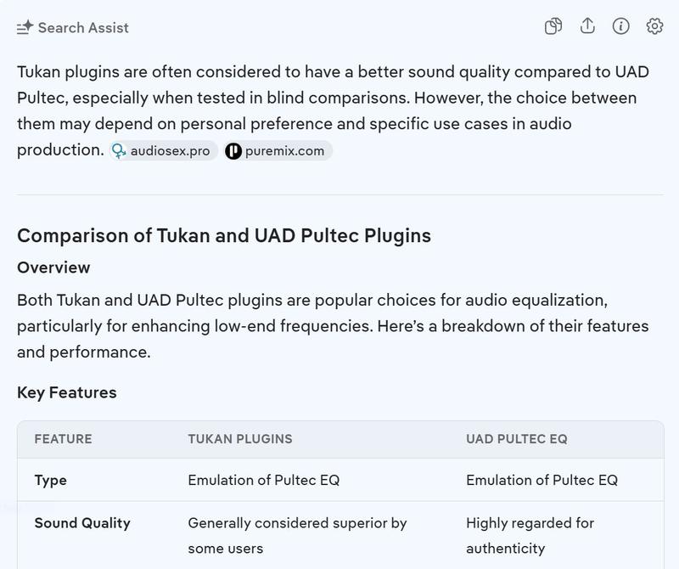Click the UAD PULTEC EQ column header

click(517, 439)
